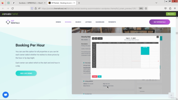Image resolution: width=178 pixels, height=100 pixels.
Task: Click the browser Forward arrow
Action: click(8, 8)
